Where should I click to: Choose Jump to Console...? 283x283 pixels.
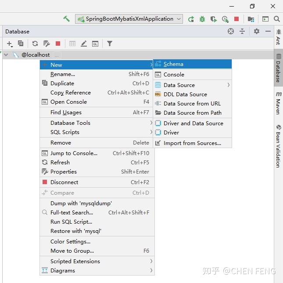click(97, 153)
